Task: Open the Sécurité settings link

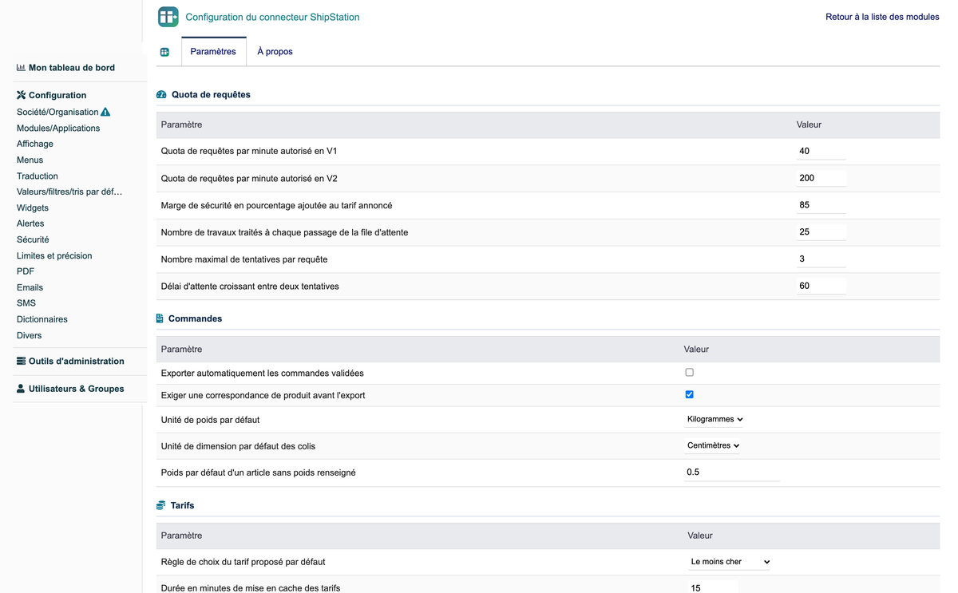Action: point(33,239)
